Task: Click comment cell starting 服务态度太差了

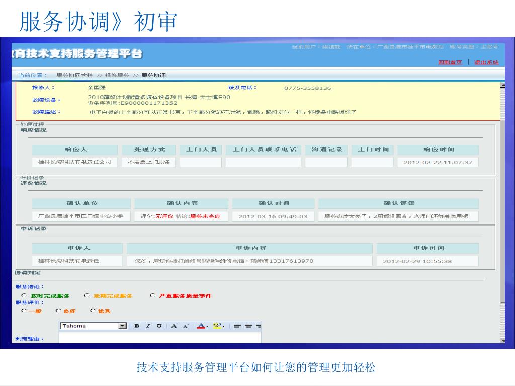Action: 398,216
